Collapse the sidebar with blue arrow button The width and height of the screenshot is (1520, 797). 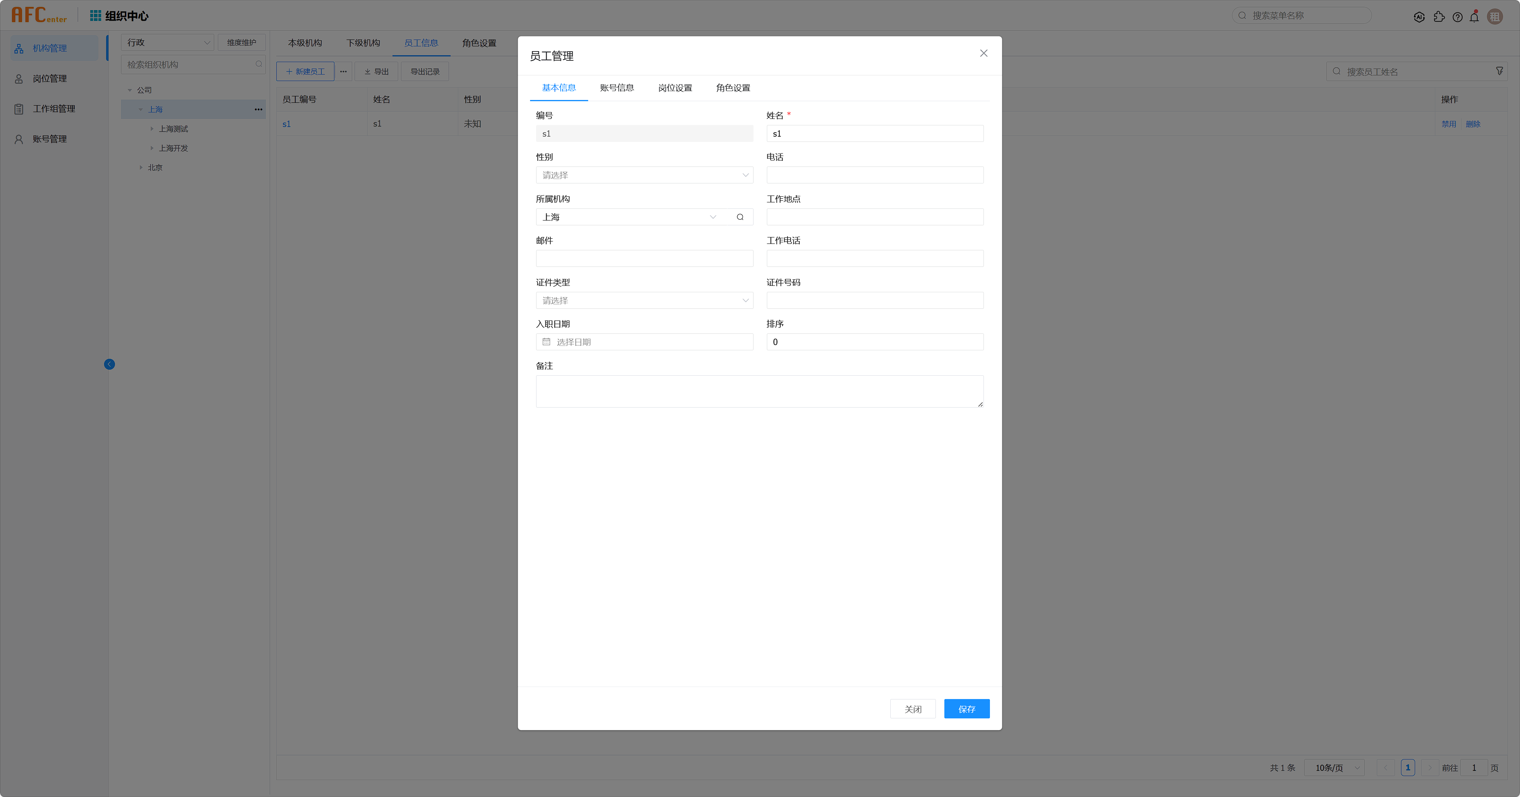[x=109, y=364]
